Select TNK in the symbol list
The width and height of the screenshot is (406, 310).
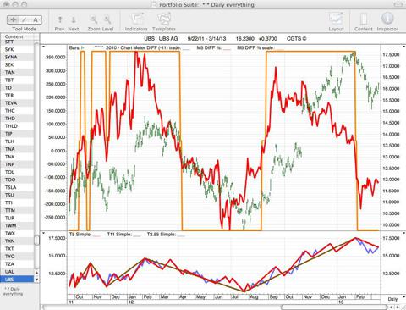point(17,157)
